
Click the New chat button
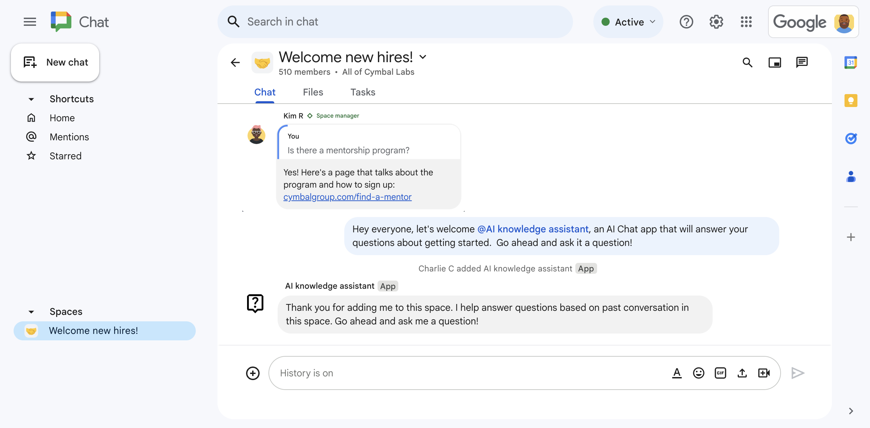tap(55, 61)
